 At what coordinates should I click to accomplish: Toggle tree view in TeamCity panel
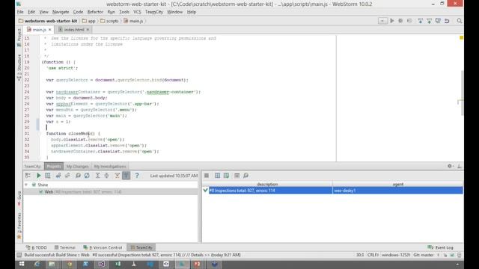(28, 176)
